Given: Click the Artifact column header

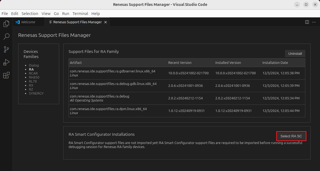Looking at the screenshot, I should pyautogui.click(x=76, y=63).
